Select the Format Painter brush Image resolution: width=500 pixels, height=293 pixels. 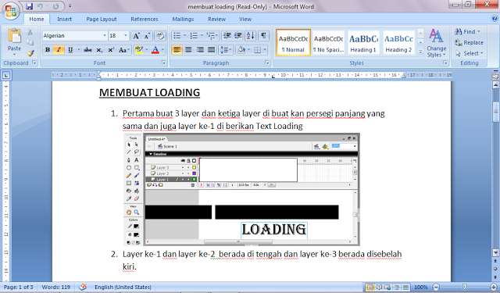[30, 53]
